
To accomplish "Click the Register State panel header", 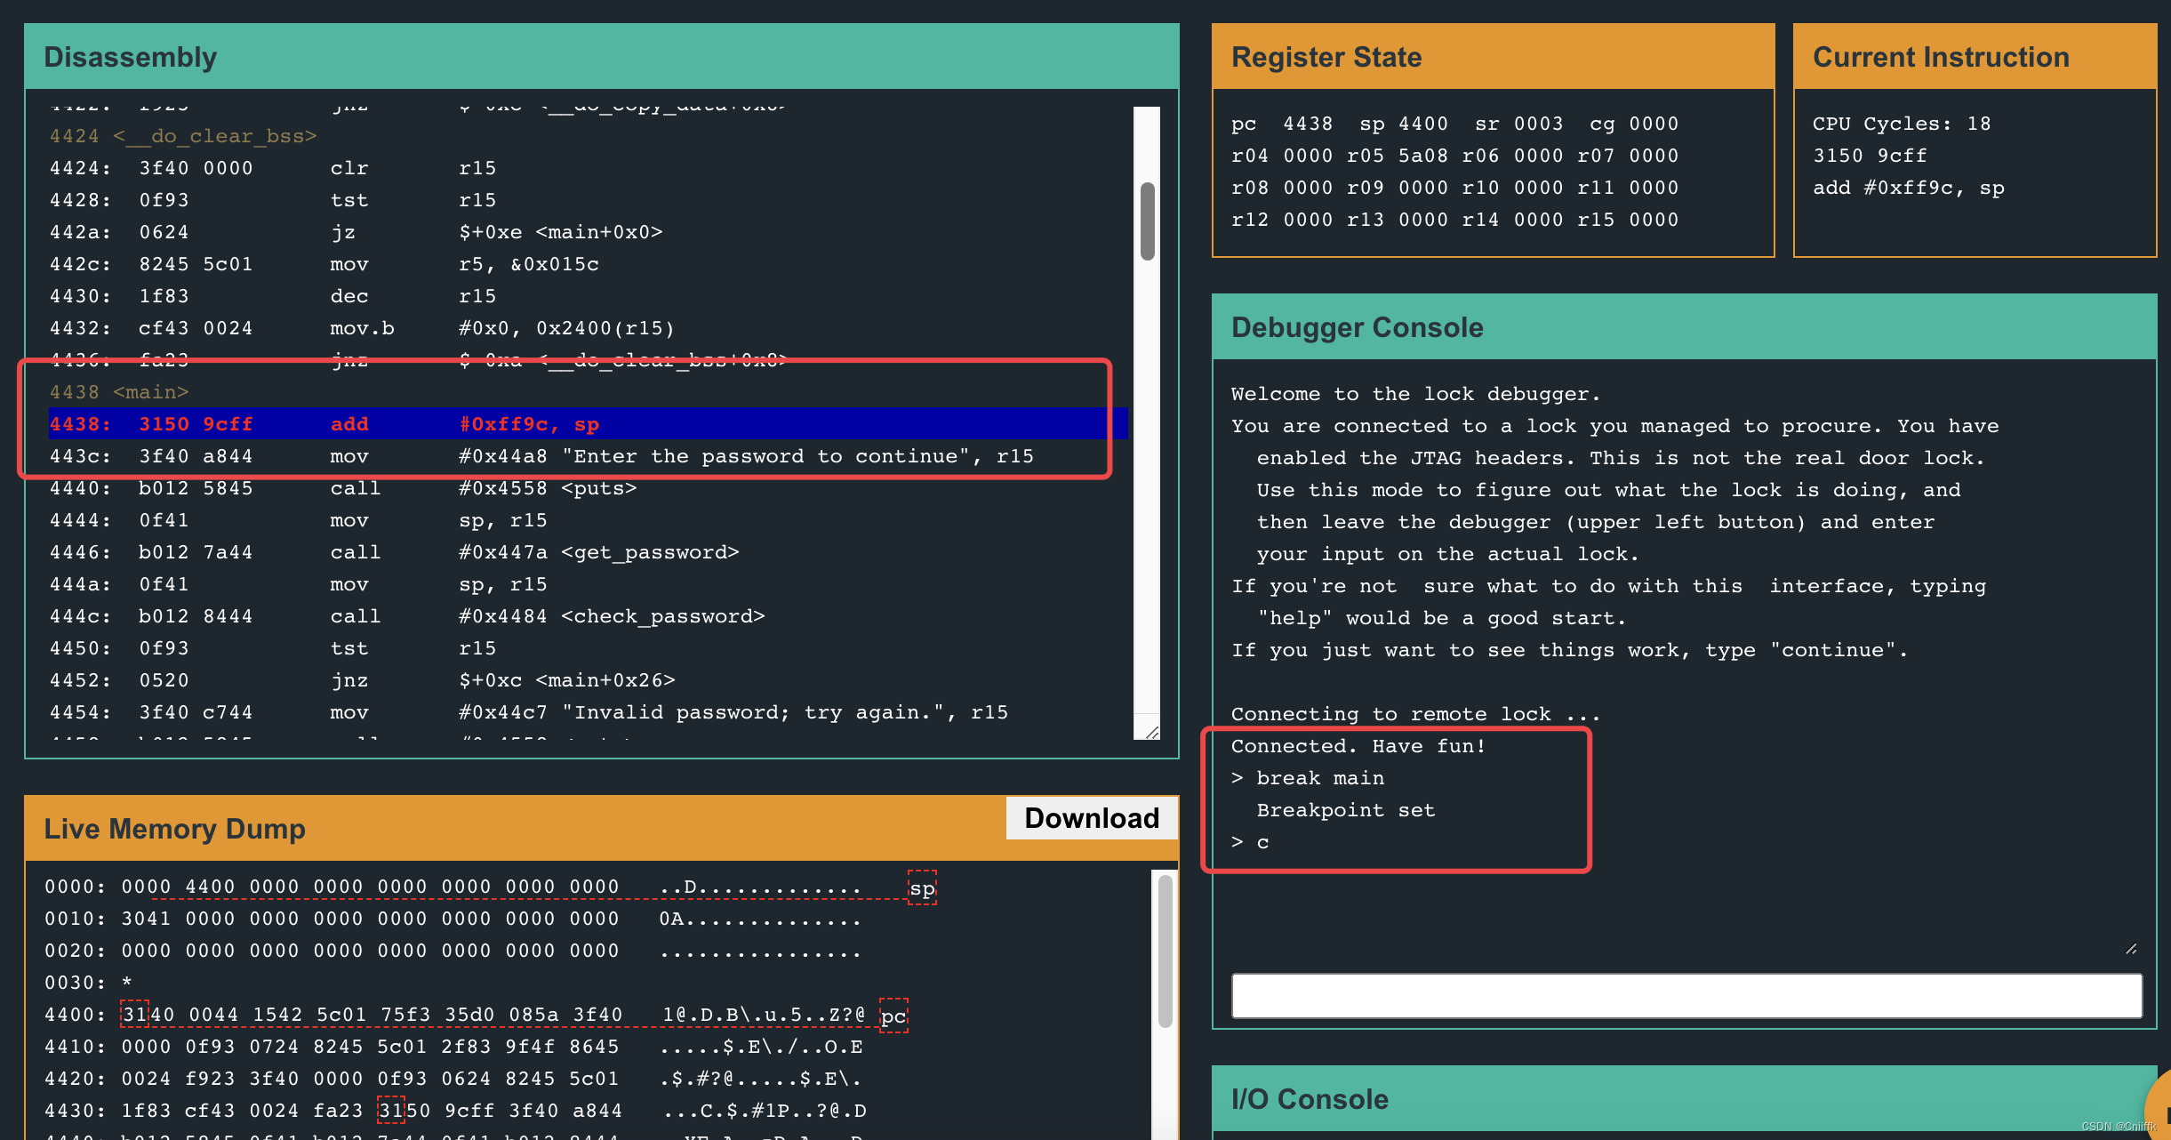I will tap(1494, 57).
